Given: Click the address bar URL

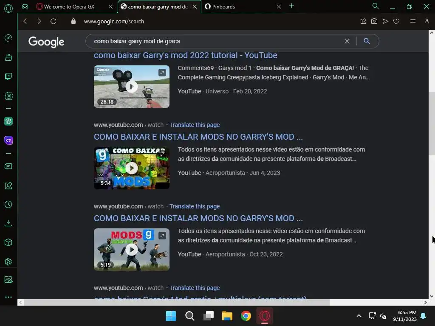Looking at the screenshot, I should click(114, 21).
